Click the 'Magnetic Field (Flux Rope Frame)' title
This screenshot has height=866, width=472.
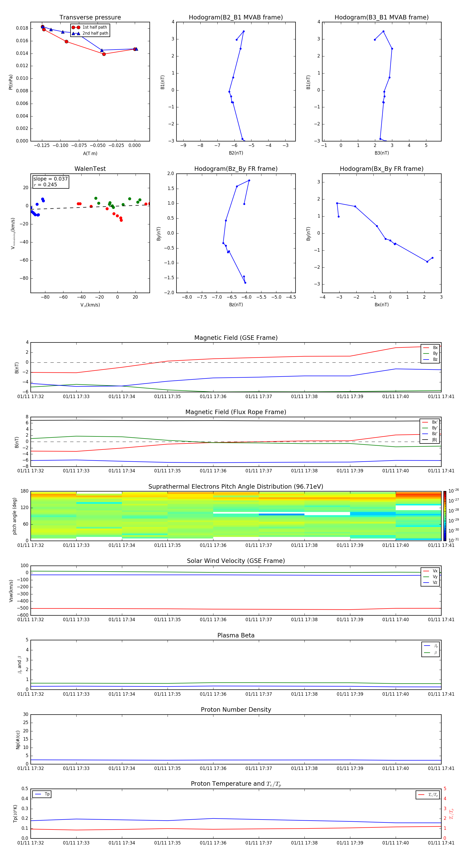pyautogui.click(x=236, y=412)
